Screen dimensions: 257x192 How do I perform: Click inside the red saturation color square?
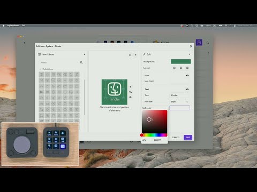point(155,122)
